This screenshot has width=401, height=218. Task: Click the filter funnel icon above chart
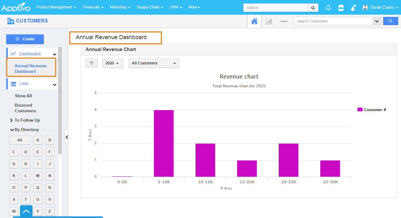(x=92, y=63)
